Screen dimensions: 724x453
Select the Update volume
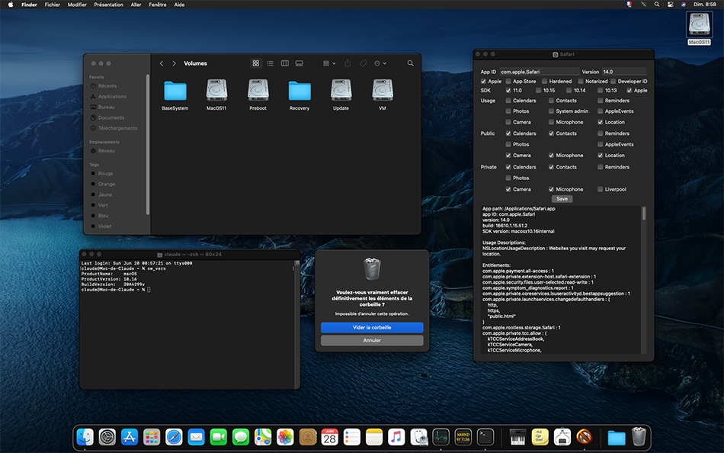click(x=341, y=95)
